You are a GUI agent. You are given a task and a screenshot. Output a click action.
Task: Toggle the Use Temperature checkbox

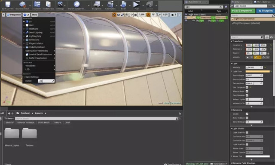247,87
